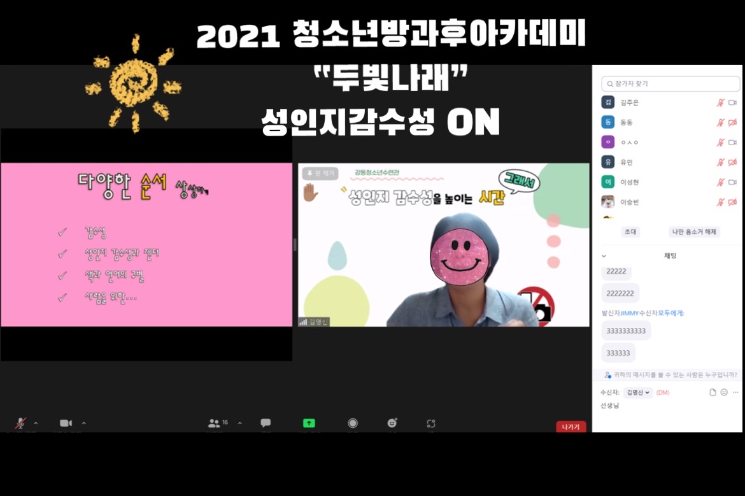The width and height of the screenshot is (745, 496).
Task: Collapse the 채팅 panel with chevron
Action: tap(604, 256)
